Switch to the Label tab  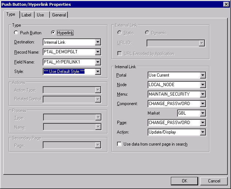(26, 15)
